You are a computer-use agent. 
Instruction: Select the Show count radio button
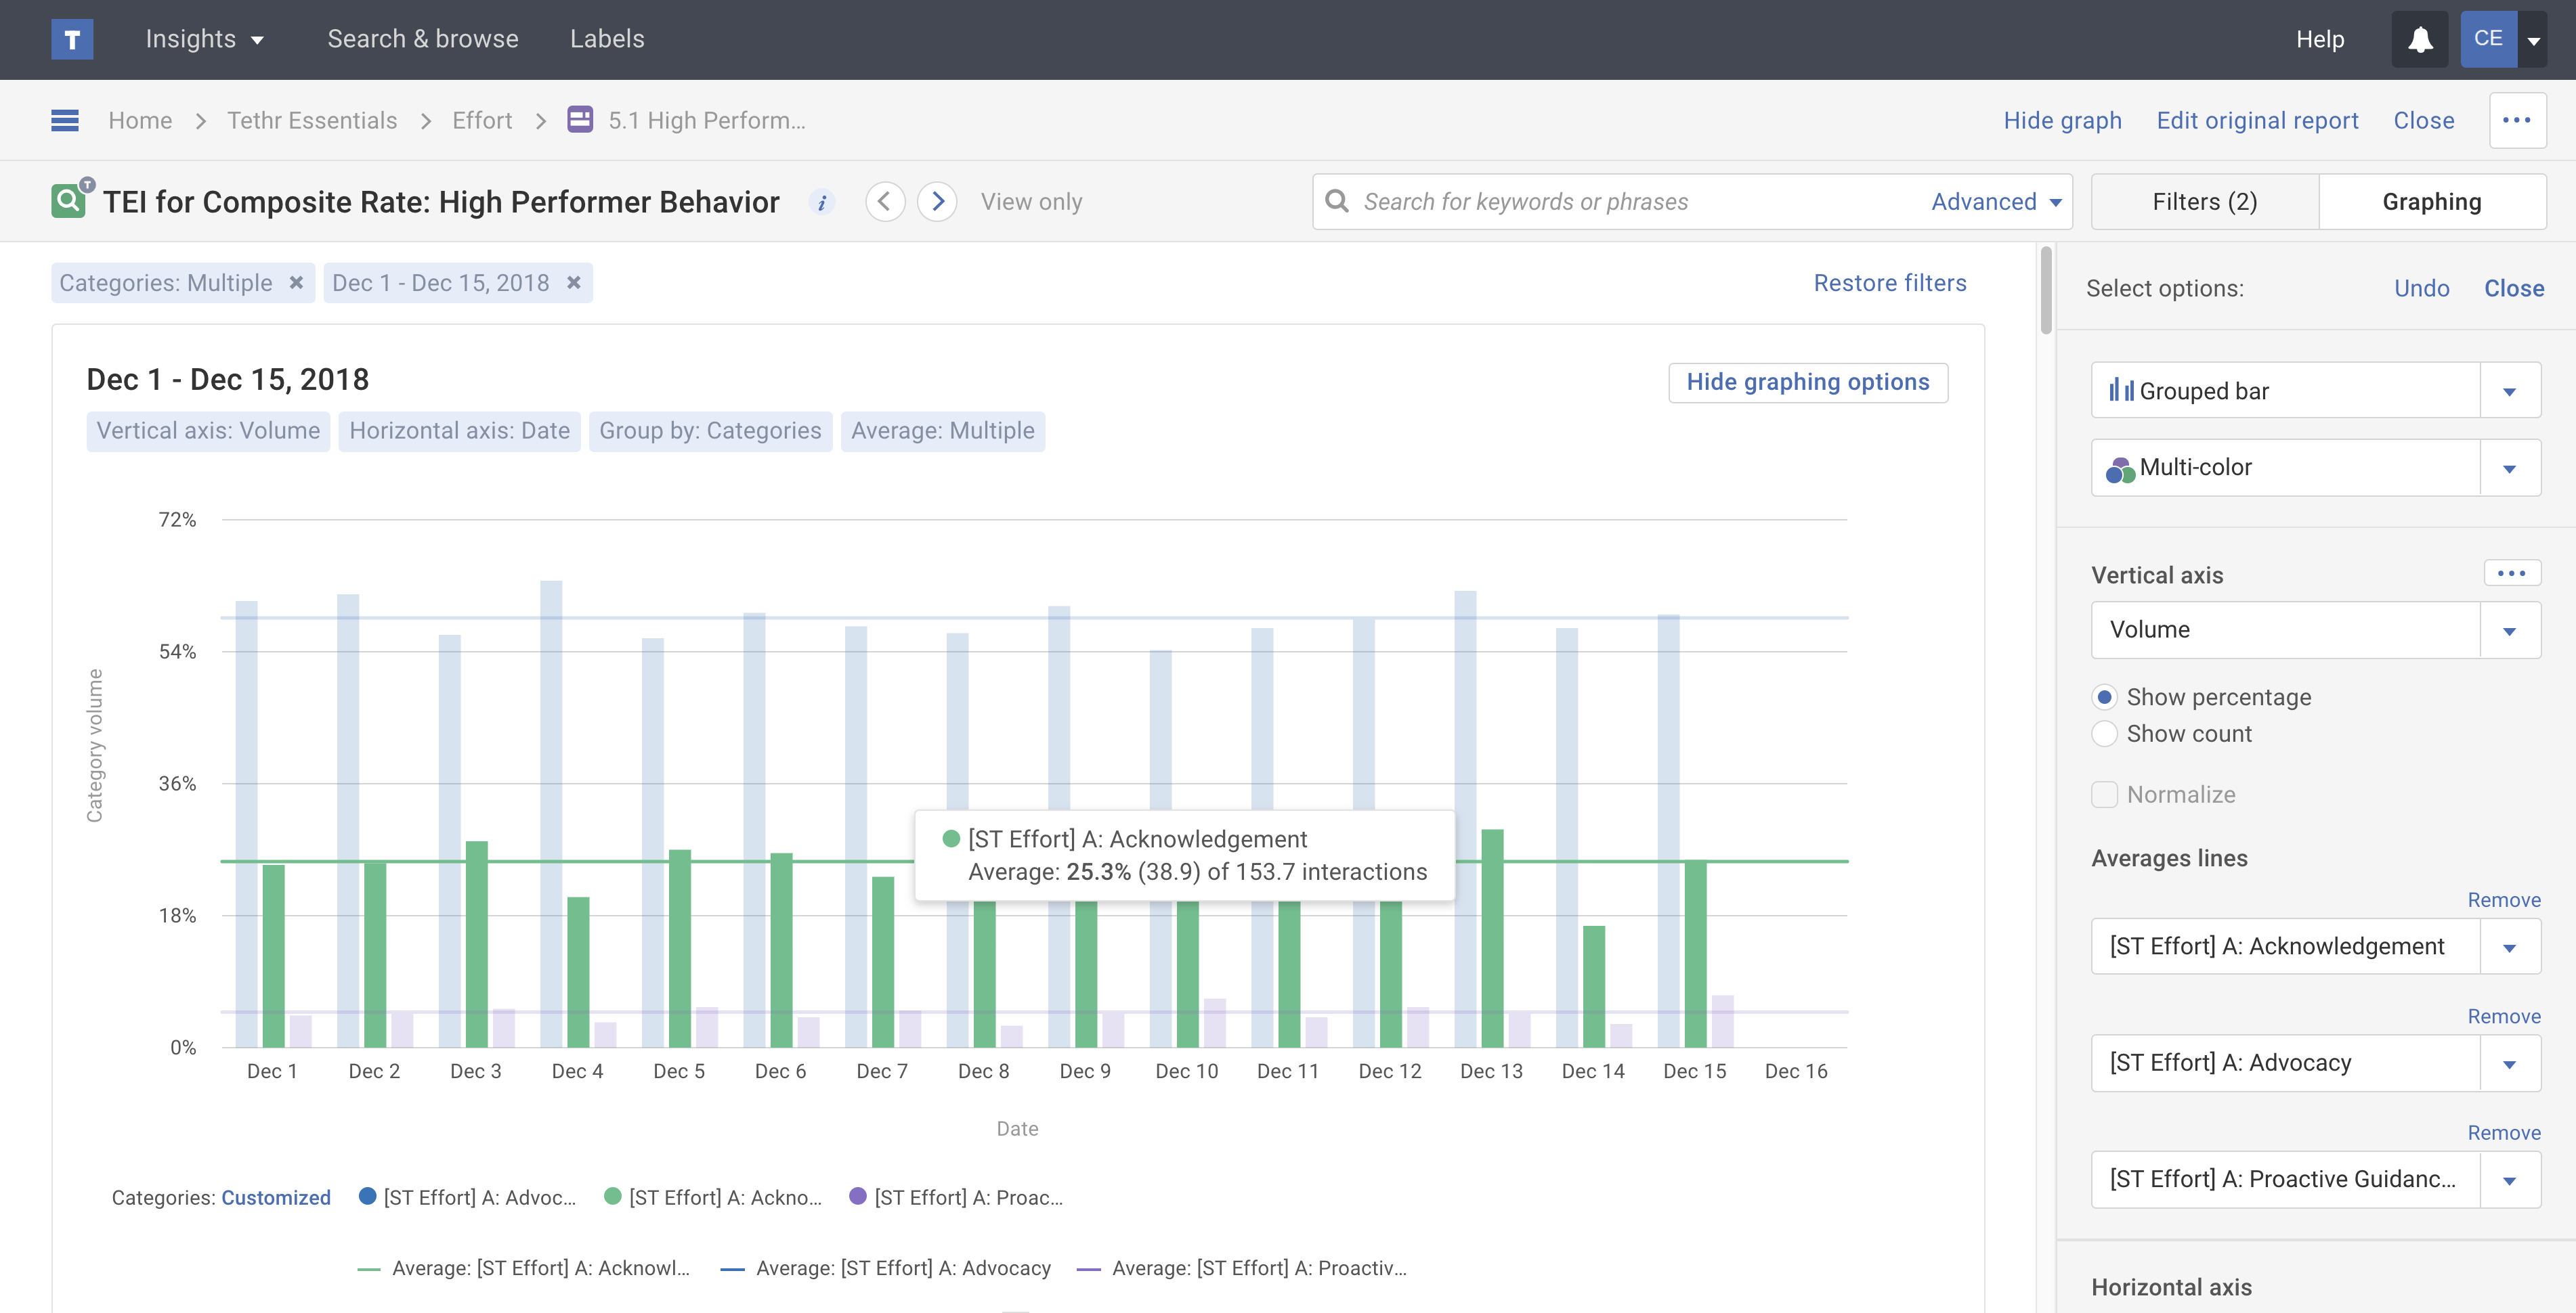(x=2105, y=734)
